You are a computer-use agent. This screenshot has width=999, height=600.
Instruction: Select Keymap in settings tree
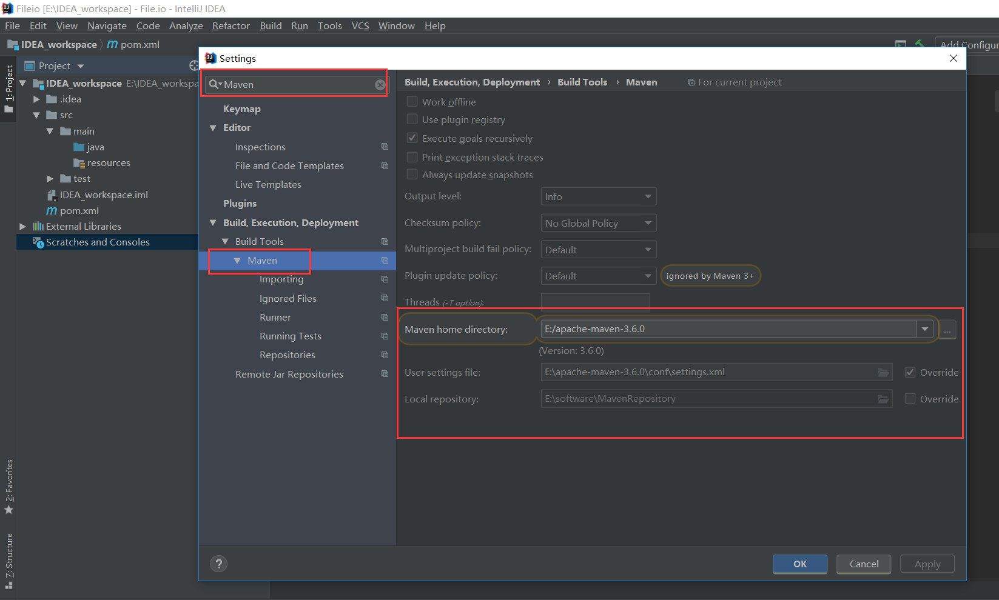pos(241,109)
